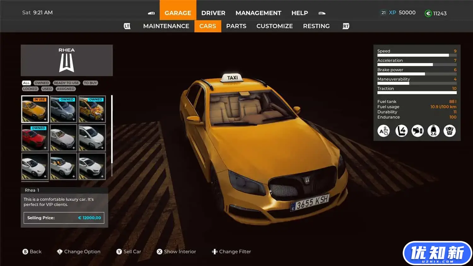
Task: Open the CUSTOMIZE tab
Action: (x=274, y=26)
